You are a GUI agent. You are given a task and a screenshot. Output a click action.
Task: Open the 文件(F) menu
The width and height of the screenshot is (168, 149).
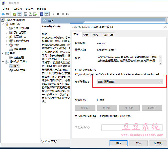6,9
